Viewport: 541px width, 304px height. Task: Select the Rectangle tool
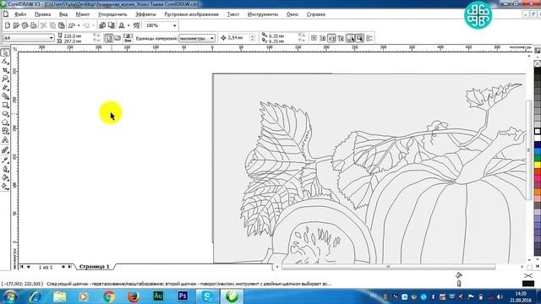tap(5, 105)
